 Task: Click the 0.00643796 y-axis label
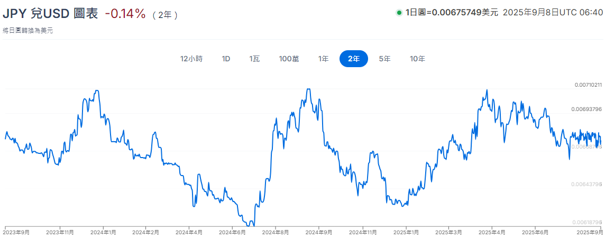click(x=586, y=185)
